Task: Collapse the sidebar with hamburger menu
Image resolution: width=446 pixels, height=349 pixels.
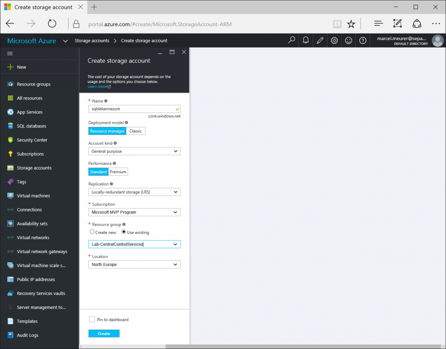Action: click(x=10, y=53)
